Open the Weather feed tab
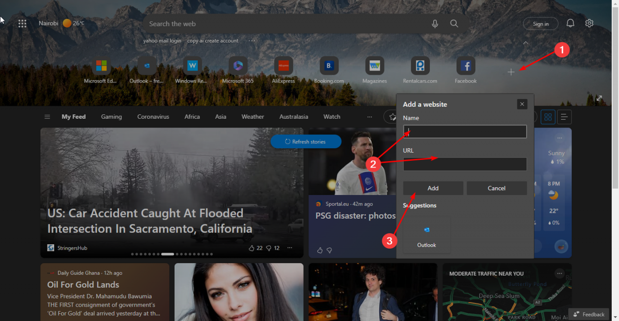This screenshot has height=321, width=619. pos(252,116)
